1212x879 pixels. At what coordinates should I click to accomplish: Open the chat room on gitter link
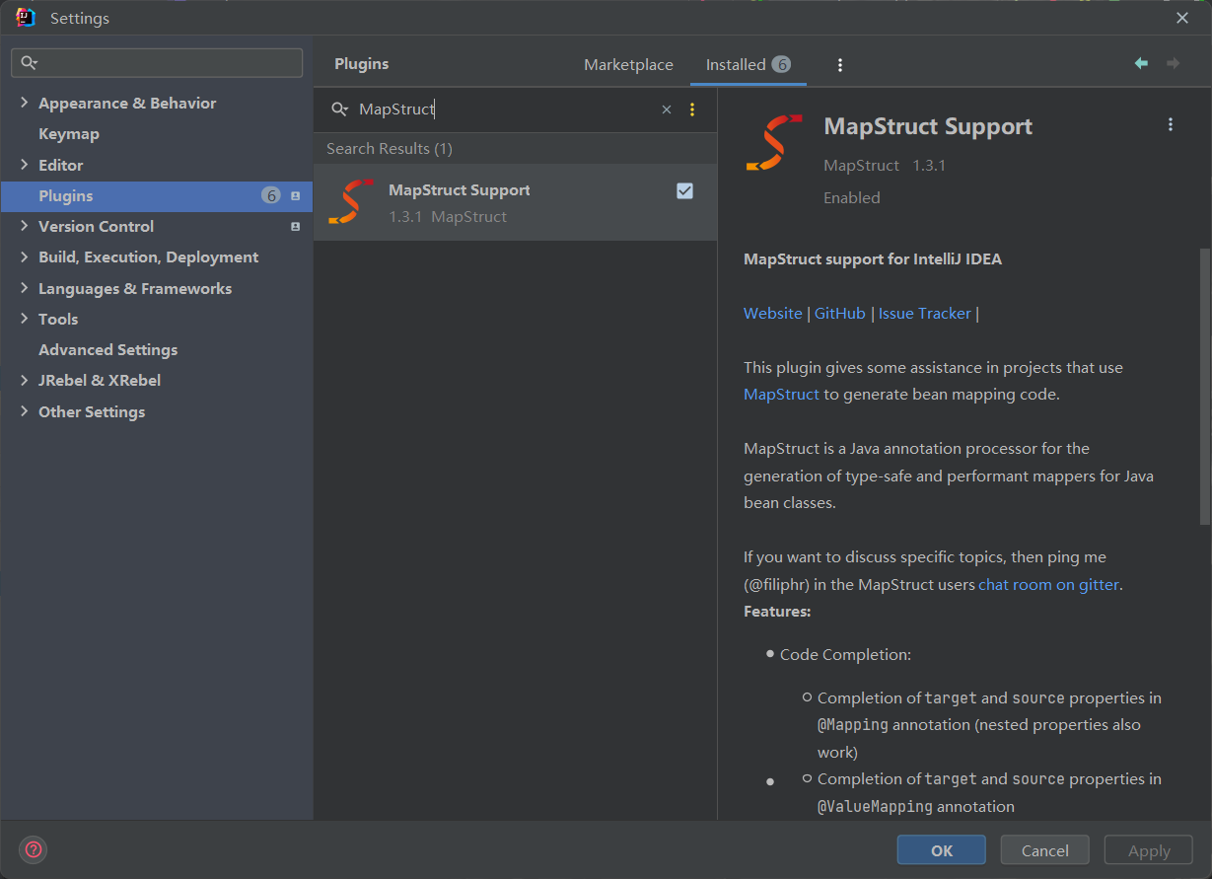coord(1048,585)
